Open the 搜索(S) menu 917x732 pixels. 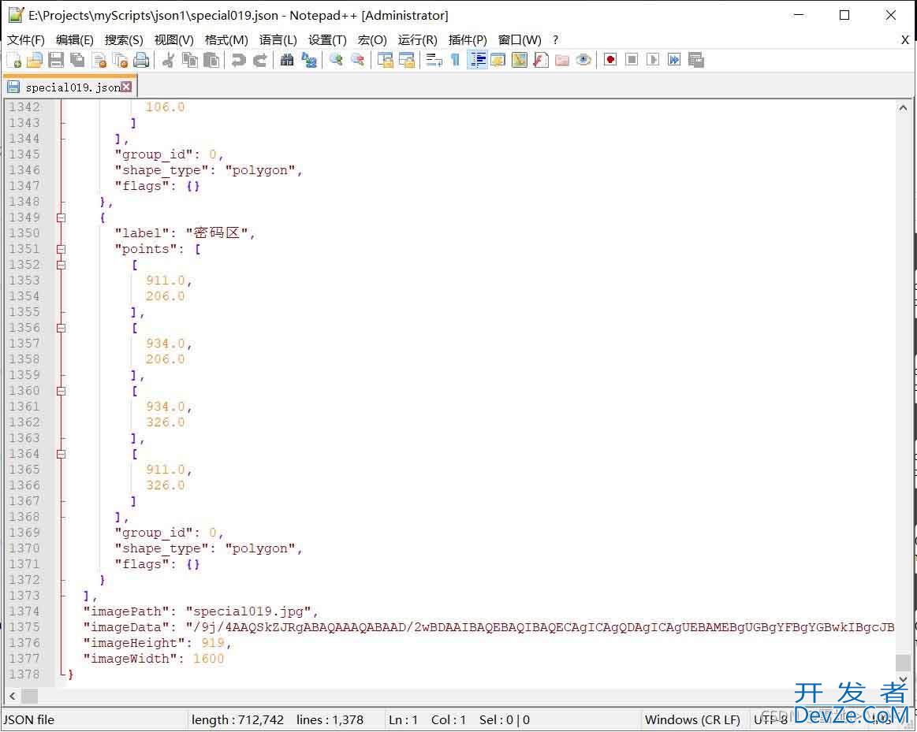124,39
